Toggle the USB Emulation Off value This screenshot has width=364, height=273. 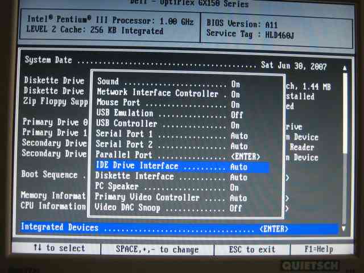pos(237,115)
